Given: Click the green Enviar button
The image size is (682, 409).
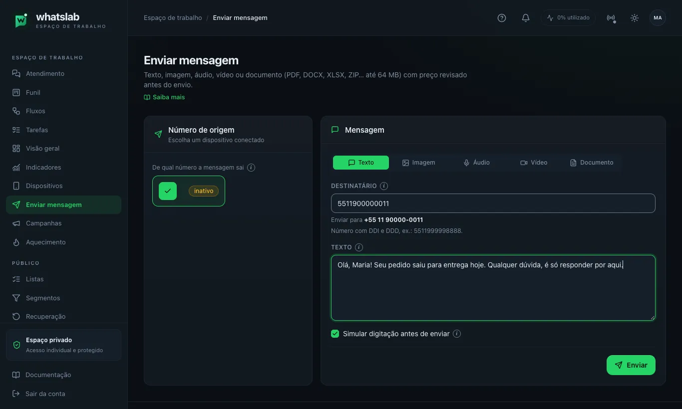Looking at the screenshot, I should point(631,365).
